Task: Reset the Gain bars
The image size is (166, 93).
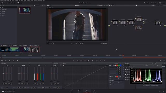Action: 45,65
